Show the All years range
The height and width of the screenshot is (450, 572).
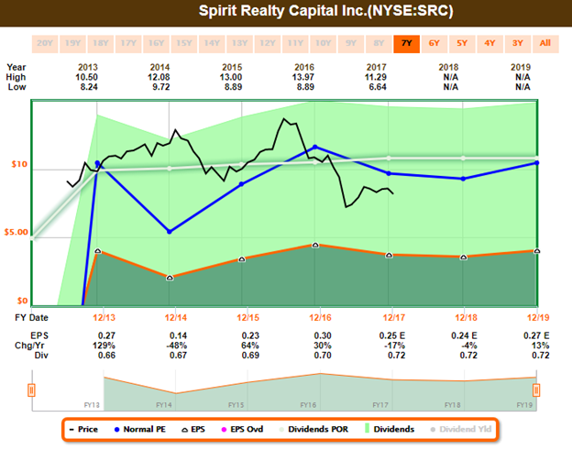pyautogui.click(x=545, y=44)
